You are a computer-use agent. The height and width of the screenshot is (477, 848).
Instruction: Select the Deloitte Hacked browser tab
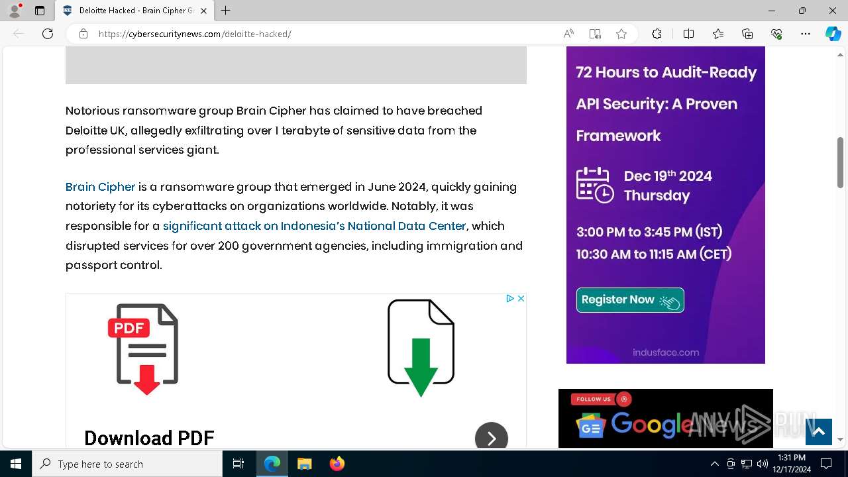pos(134,11)
